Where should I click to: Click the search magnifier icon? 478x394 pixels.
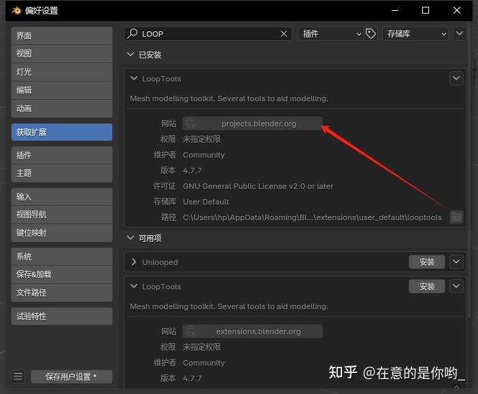coord(133,33)
